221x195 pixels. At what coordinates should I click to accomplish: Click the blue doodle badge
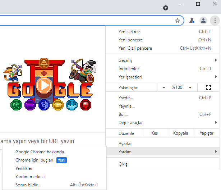click(44, 105)
